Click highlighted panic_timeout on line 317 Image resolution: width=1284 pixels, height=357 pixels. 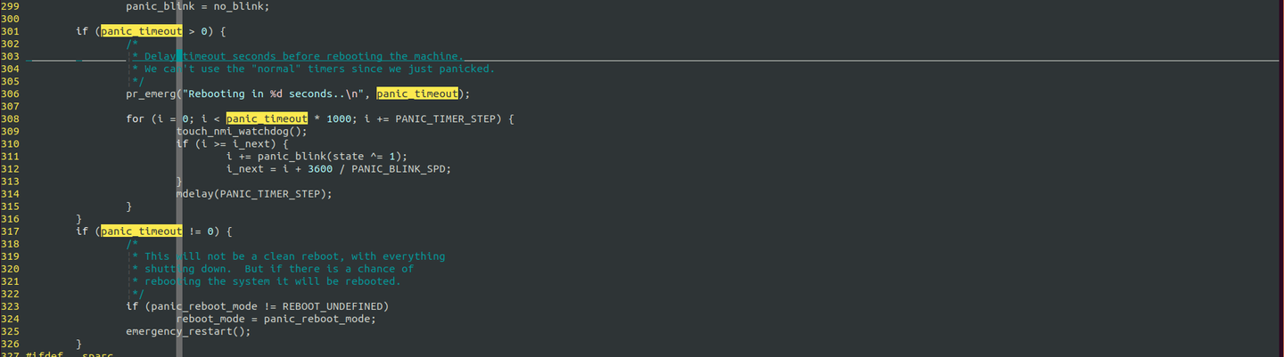[x=141, y=231]
